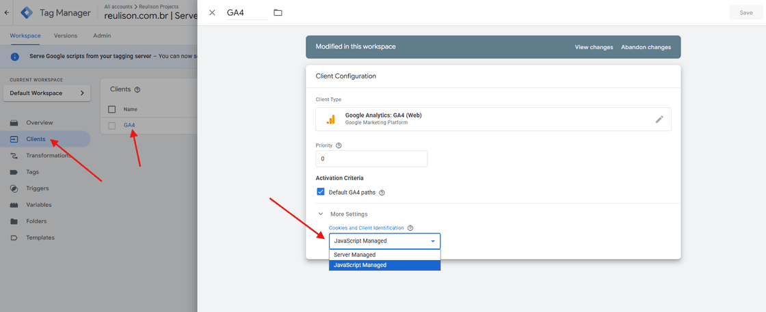This screenshot has width=766, height=312.
Task: Switch to the Workspace tab
Action: (25, 36)
